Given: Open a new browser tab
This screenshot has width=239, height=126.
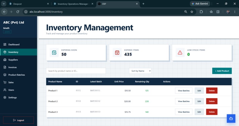Looking at the screenshot, I should [x=143, y=4].
